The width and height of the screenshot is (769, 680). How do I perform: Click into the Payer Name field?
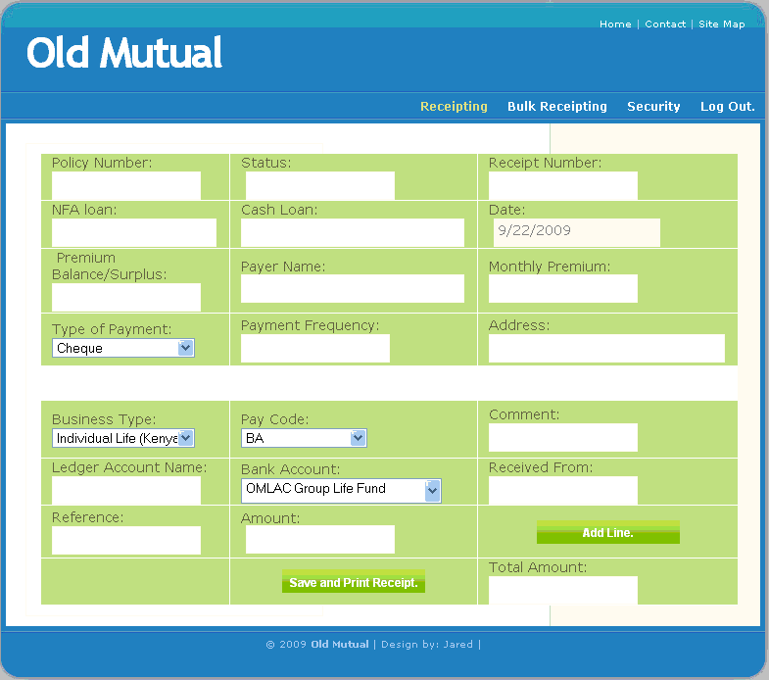[352, 288]
